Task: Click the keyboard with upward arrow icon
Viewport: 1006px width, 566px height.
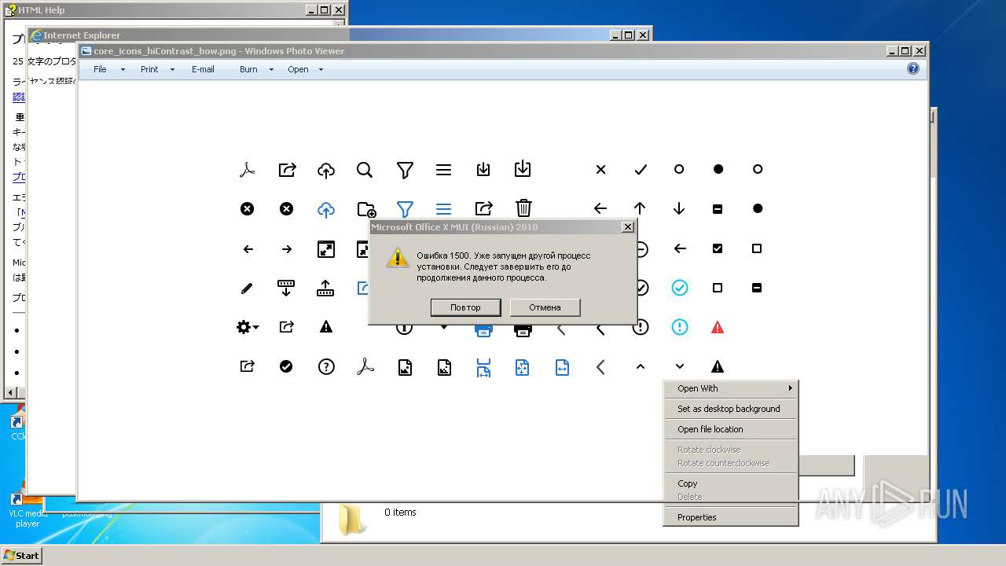Action: pyautogui.click(x=325, y=289)
